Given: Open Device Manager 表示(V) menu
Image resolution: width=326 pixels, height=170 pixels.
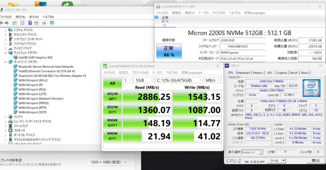Looking at the screenshot, I should 34,17.
